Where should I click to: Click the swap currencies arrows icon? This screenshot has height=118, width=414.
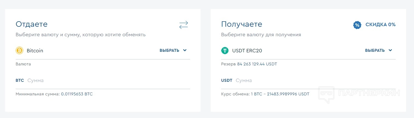pos(184,25)
